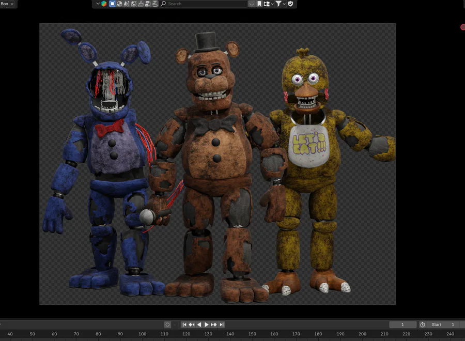This screenshot has height=341, width=465.
Task: Click frame 140 on the timeline ruler
Action: coord(230,334)
